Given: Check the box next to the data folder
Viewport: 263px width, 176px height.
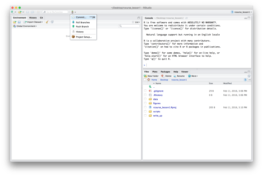Looking at the screenshot, I should 145,99.
